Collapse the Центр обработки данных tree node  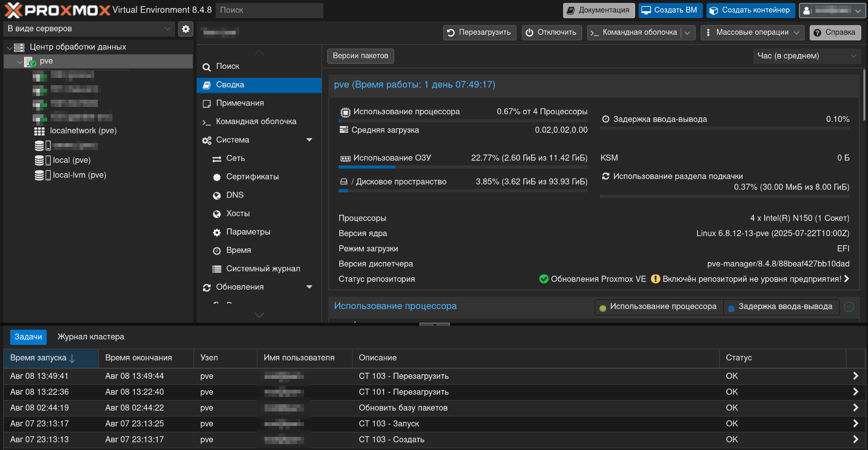pyautogui.click(x=10, y=48)
